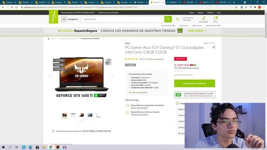Show next product image arrow
This screenshot has width=267, height=150.
point(113,77)
